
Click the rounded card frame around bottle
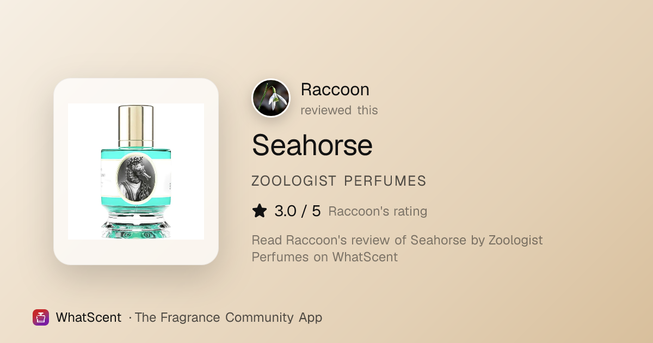click(x=136, y=171)
